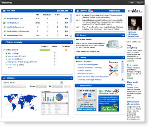Click the green status dot for boogiebadgers.com
Image resolution: width=150 pixels, height=127 pixels.
(x=5, y=19)
